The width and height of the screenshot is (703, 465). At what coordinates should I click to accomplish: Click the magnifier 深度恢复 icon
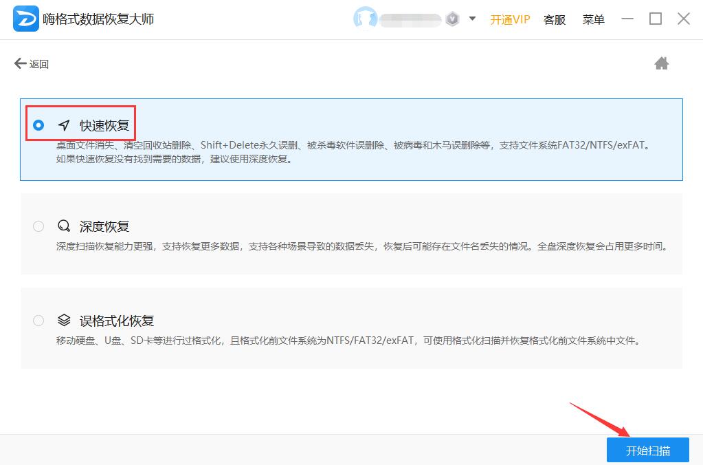63,226
